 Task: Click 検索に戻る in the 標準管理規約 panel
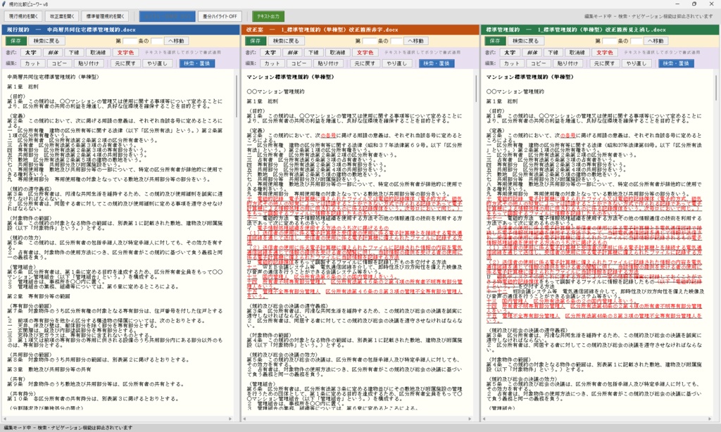tap(525, 41)
